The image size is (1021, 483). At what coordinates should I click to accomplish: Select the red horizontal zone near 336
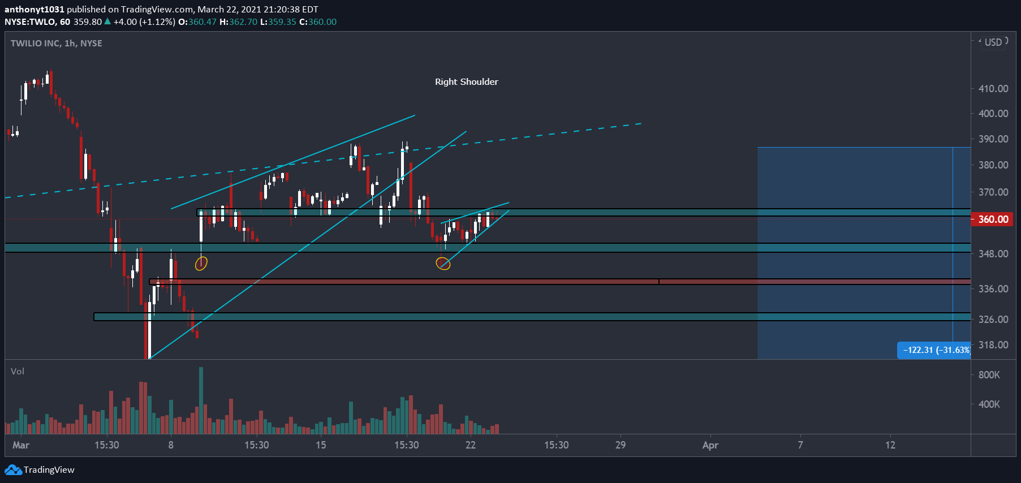click(560, 282)
